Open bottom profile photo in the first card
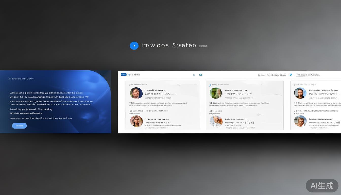 coord(136,121)
